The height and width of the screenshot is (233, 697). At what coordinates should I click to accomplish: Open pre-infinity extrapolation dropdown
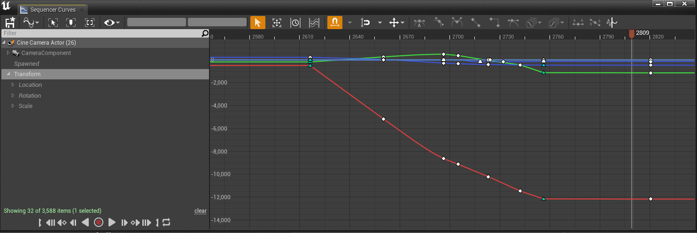(x=534, y=22)
